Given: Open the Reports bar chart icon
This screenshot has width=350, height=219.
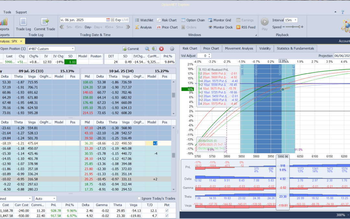Looking at the screenshot, I should pos(4,22).
